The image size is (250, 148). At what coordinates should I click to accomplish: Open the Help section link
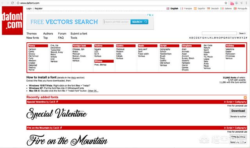point(73,78)
